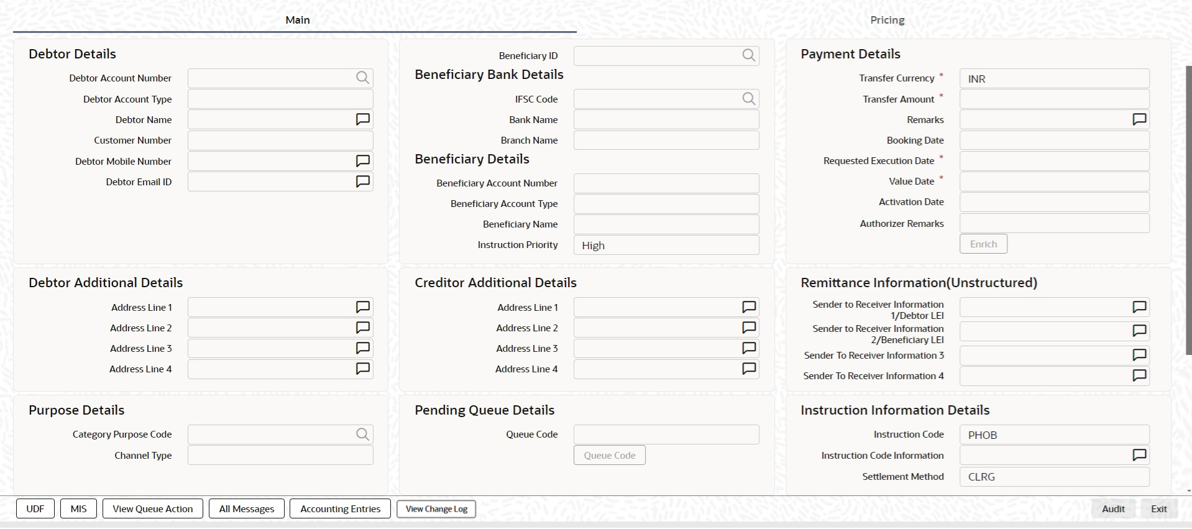This screenshot has height=529, width=1192.
Task: Click the Activation Date field
Action: 1055,202
